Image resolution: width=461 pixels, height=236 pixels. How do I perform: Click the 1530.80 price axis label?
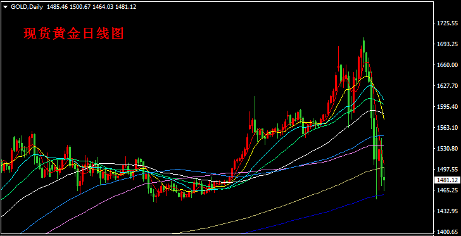(448, 148)
